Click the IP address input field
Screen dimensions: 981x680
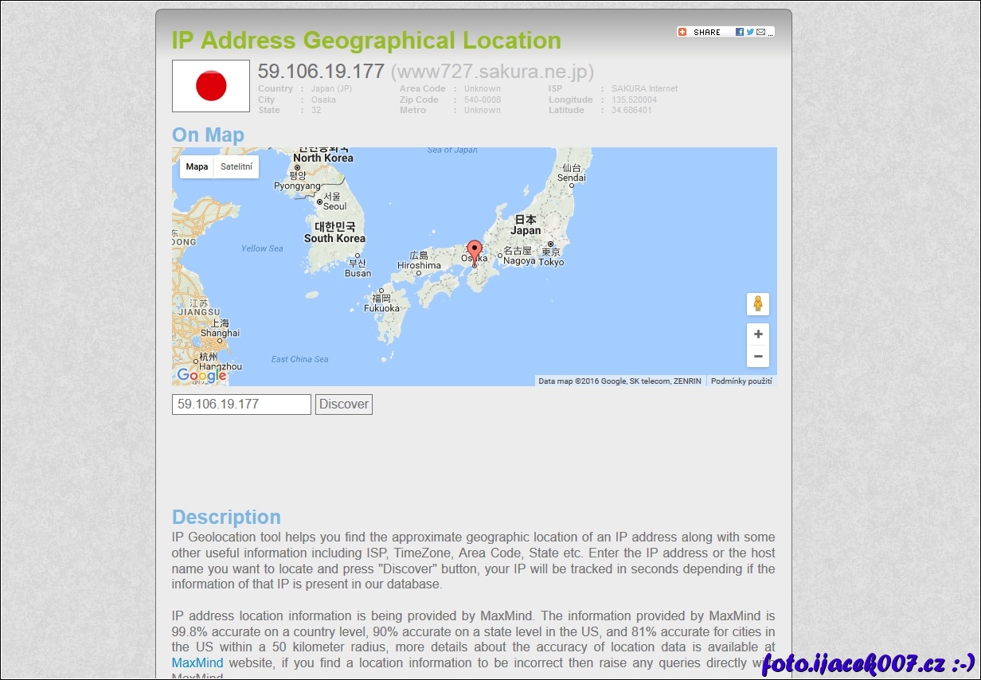[x=241, y=404]
